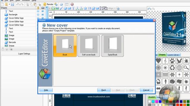Image resolution: width=190 pixels, height=106 pixels.
Task: Pick the heart shape from the library
Action: 158,61
